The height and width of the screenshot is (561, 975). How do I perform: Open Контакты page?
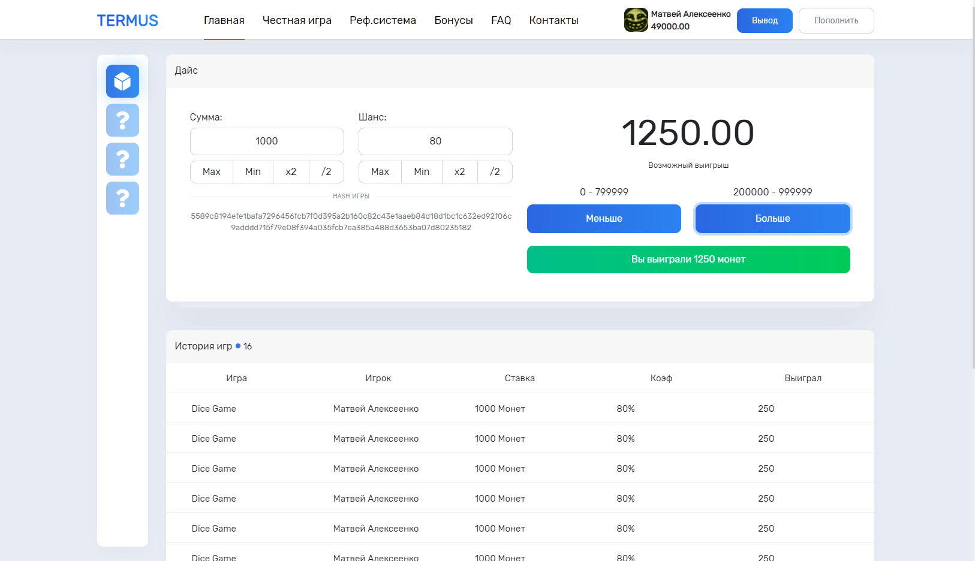(x=553, y=20)
